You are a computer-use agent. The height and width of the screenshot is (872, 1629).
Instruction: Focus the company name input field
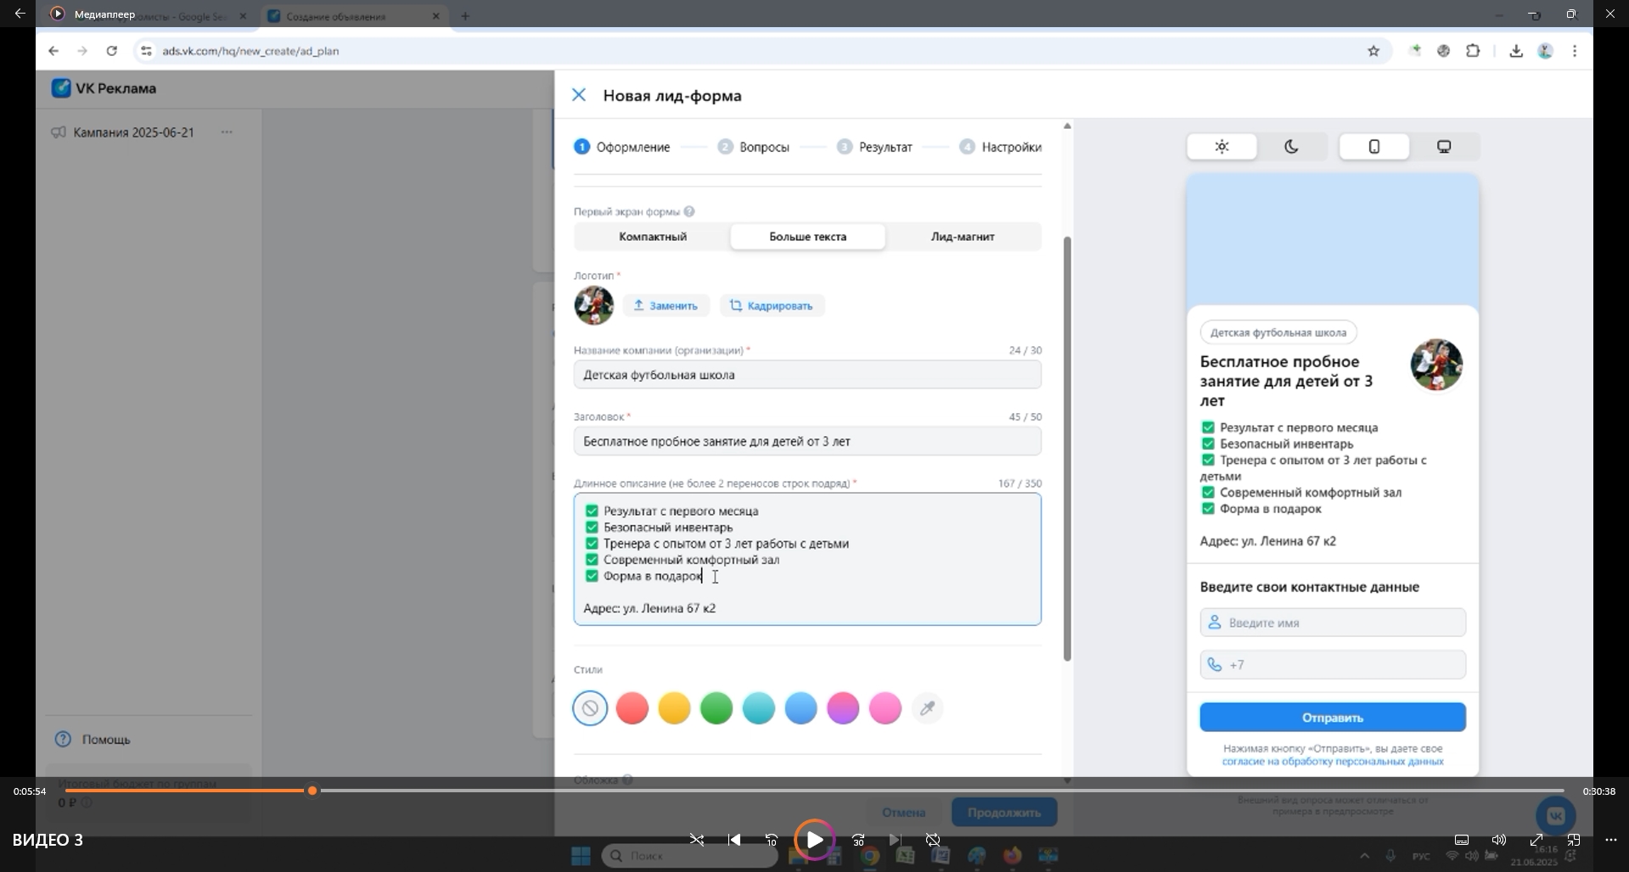point(807,375)
